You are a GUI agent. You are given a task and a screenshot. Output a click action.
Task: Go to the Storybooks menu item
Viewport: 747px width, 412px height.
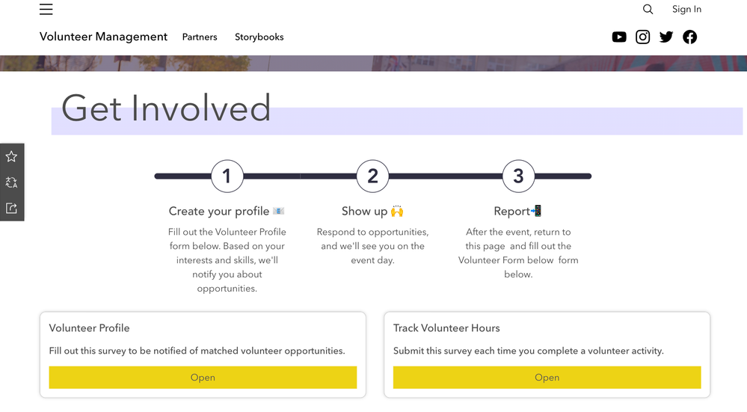[x=259, y=37]
